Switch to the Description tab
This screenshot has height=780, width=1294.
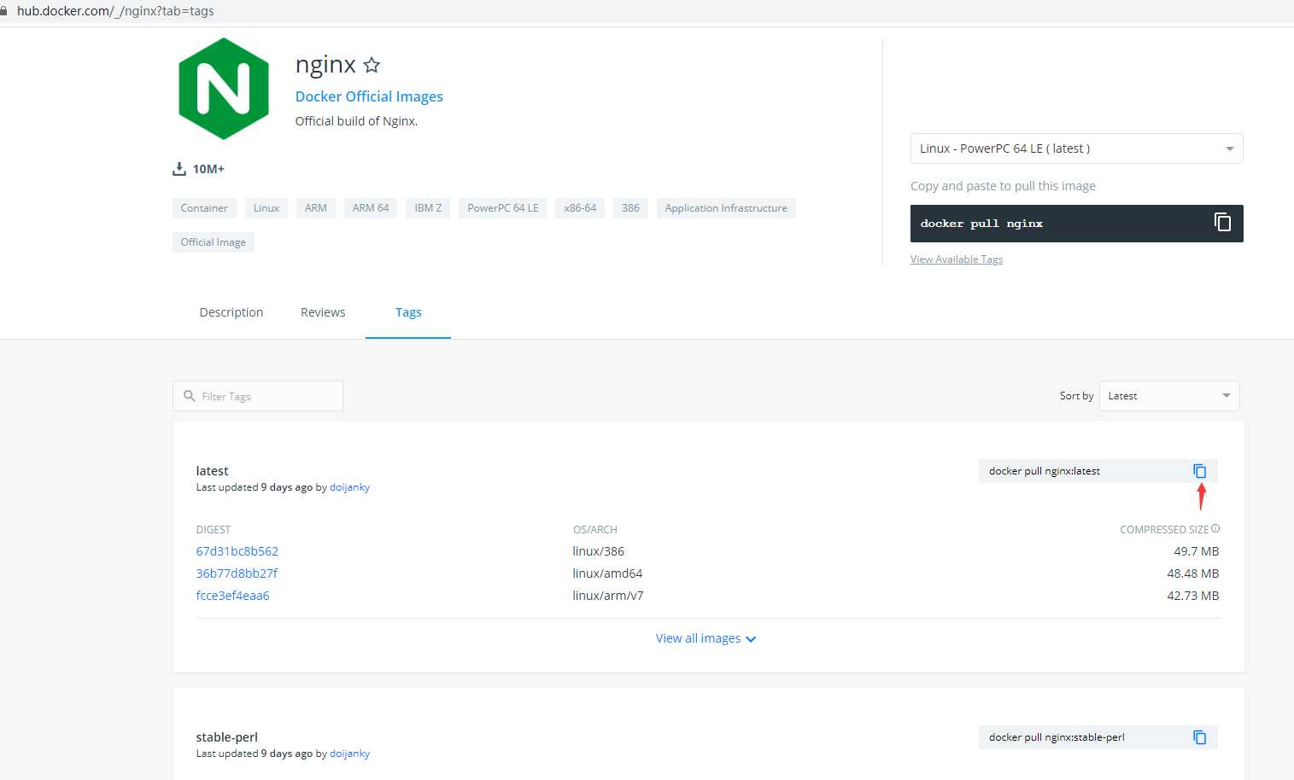pyautogui.click(x=231, y=312)
